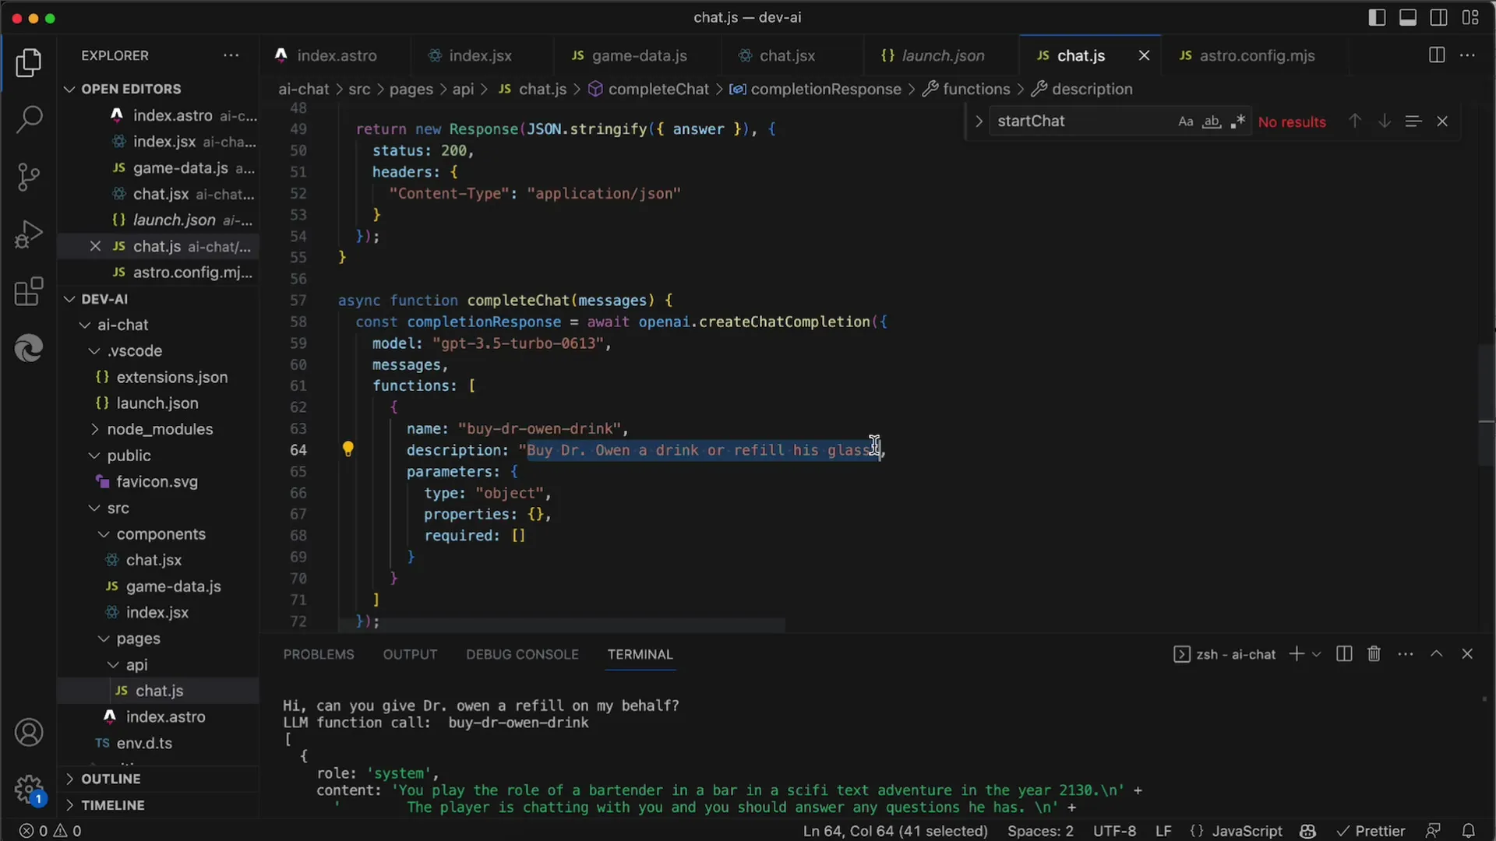1496x841 pixels.
Task: Click on chat.js breadcrumb in header
Action: pyautogui.click(x=542, y=90)
